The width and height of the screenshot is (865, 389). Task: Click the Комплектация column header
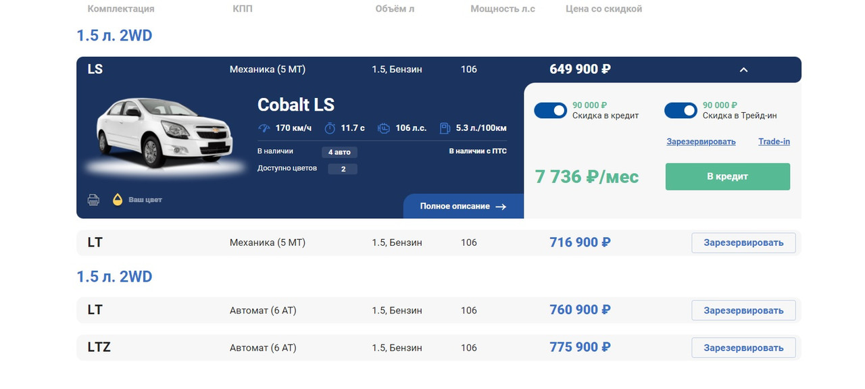[121, 9]
